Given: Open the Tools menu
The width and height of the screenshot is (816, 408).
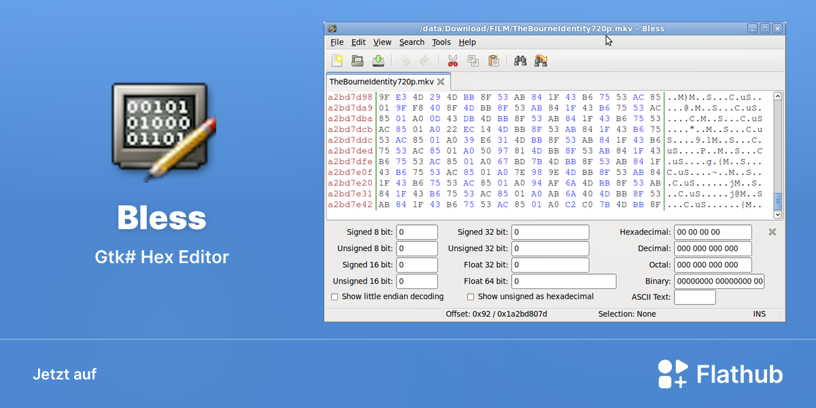Looking at the screenshot, I should 441,42.
